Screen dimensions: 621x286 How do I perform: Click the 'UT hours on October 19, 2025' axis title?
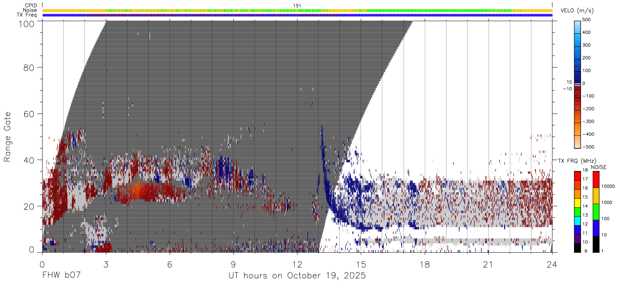click(x=298, y=276)
